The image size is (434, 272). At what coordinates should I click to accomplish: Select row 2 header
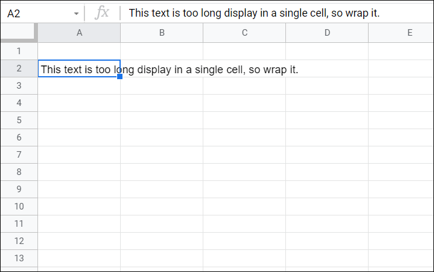coord(19,68)
